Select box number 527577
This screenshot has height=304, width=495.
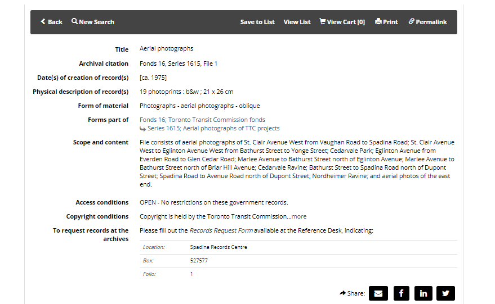coord(199,261)
